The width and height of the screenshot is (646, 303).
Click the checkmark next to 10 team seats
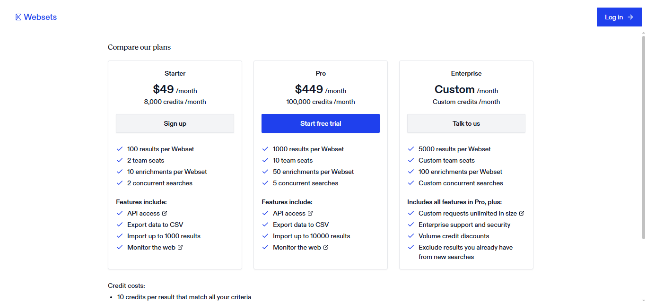point(265,160)
